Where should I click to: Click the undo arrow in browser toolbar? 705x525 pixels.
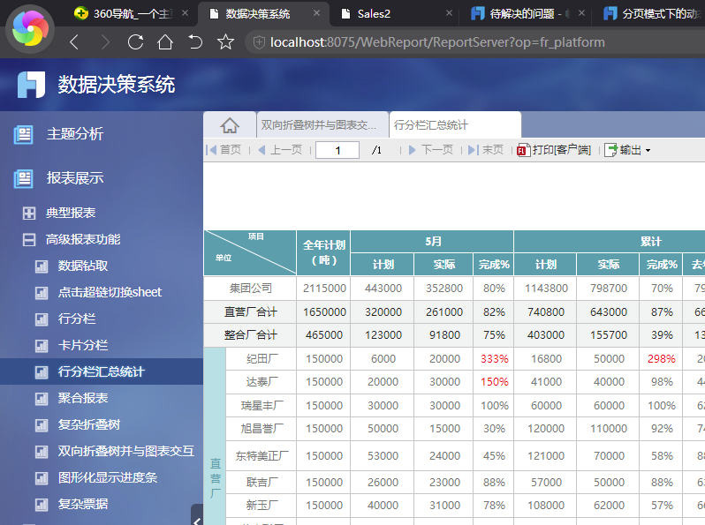[x=195, y=42]
